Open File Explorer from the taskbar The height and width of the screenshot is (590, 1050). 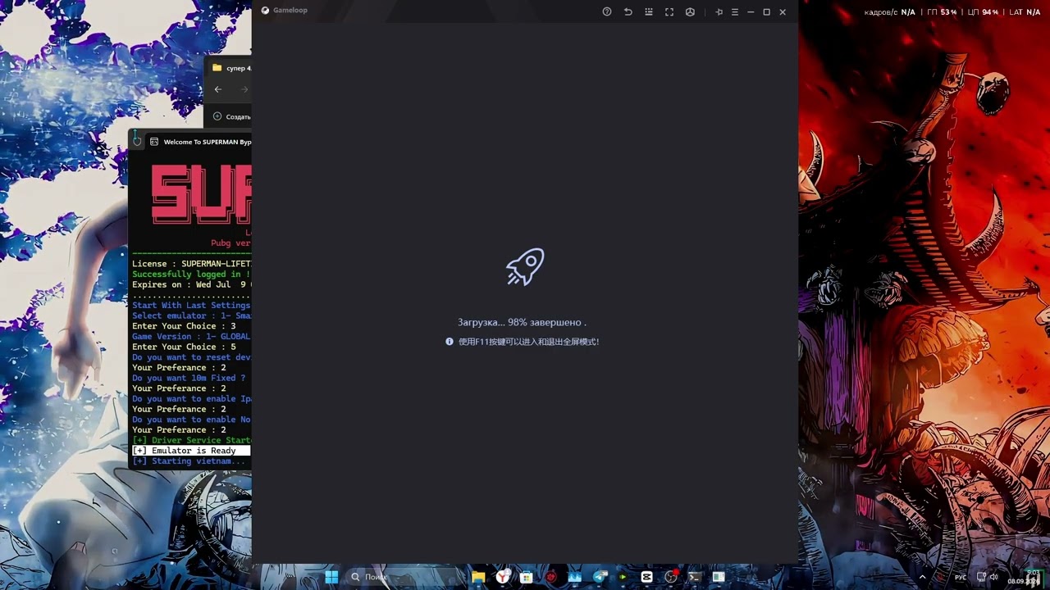478,577
